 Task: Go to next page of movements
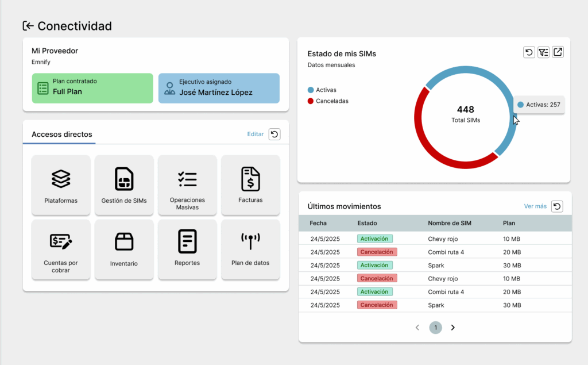click(x=453, y=328)
